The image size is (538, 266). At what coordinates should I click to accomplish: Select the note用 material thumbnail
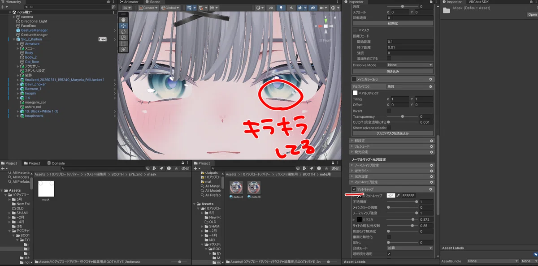point(254,188)
